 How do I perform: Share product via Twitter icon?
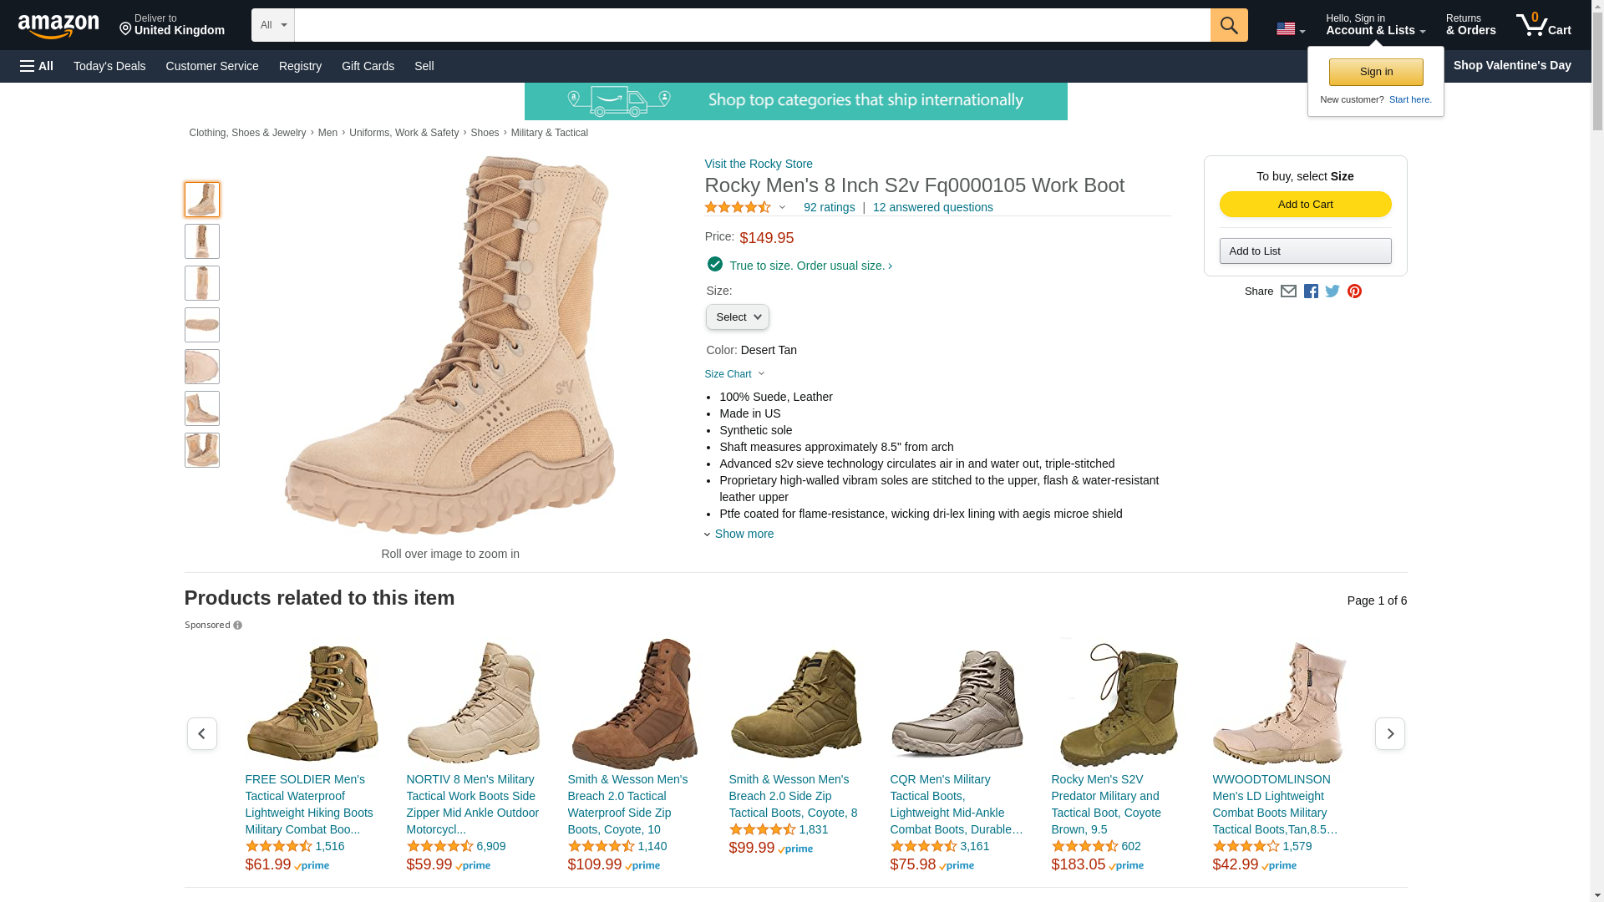click(x=1332, y=291)
